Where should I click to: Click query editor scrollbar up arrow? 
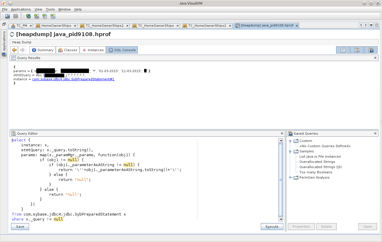pyautogui.click(x=281, y=141)
